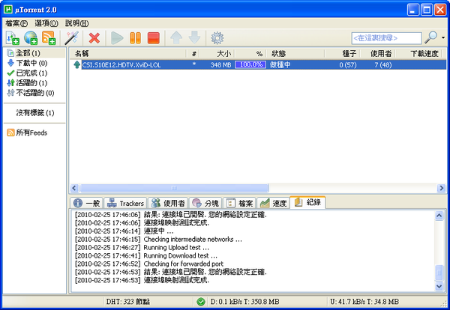Click download speed D: 0.1 kB/s status
The image size is (450, 310).
pyautogui.click(x=244, y=302)
